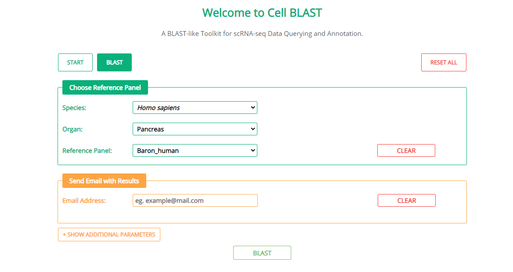This screenshot has width=513, height=272.
Task: Switch to the START tab
Action: pyautogui.click(x=75, y=62)
